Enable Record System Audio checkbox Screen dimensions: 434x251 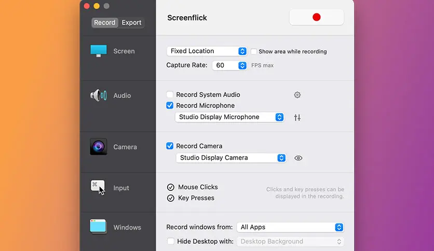170,94
